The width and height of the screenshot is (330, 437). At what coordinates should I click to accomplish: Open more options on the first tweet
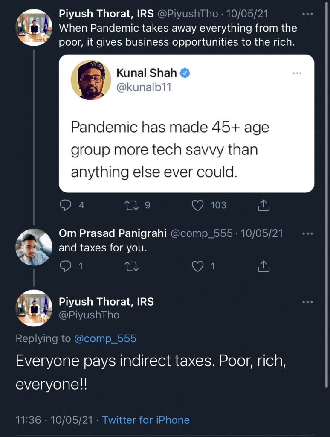[x=307, y=14]
